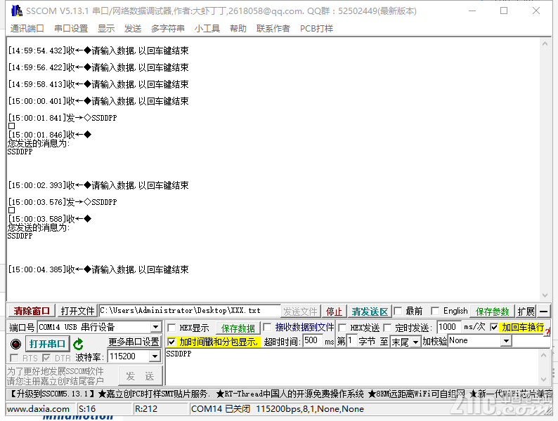
Task: Click the COM14 已关闭 status text
Action: pos(278,409)
